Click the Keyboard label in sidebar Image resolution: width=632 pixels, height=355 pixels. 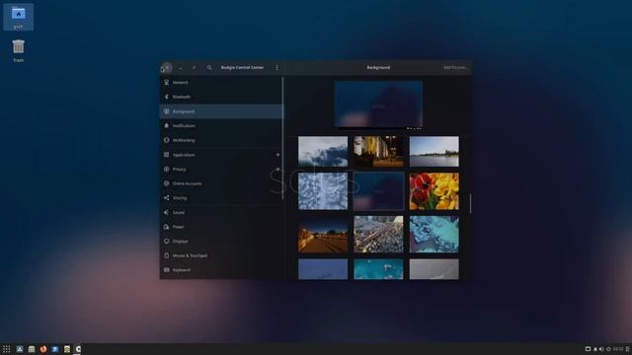click(182, 270)
